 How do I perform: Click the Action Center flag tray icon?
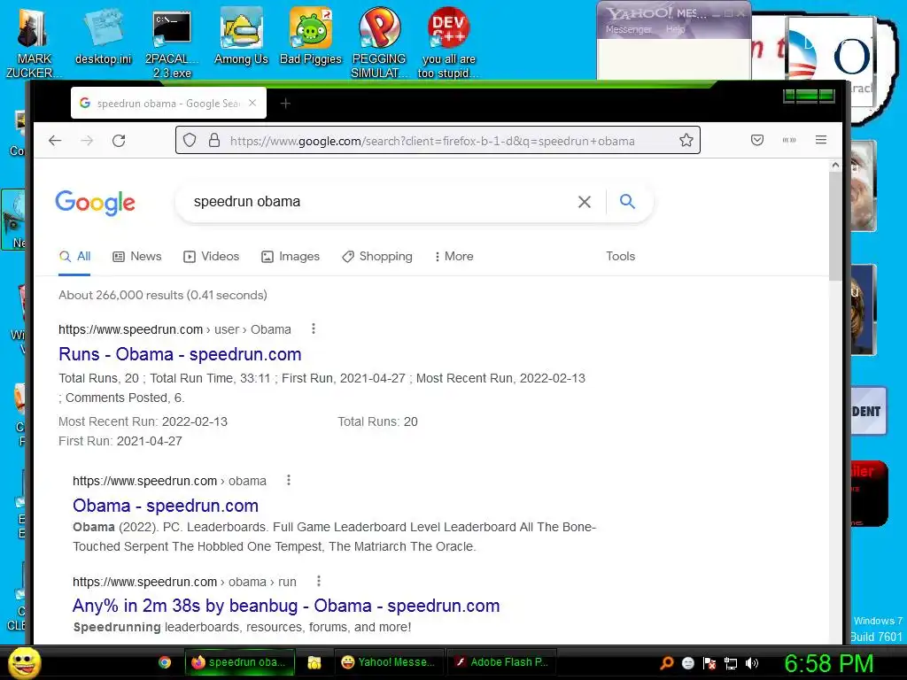pyautogui.click(x=709, y=663)
